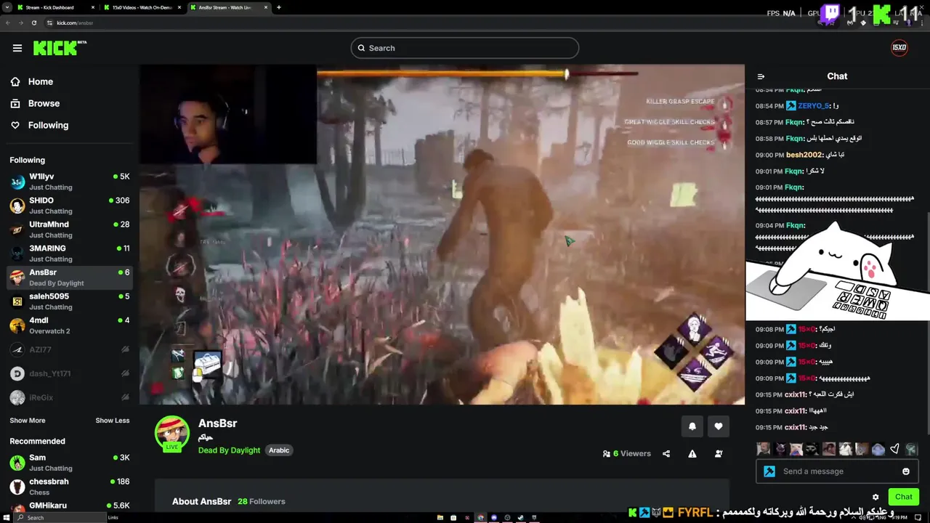
Task: Send message with green Chat button
Action: [x=903, y=497]
